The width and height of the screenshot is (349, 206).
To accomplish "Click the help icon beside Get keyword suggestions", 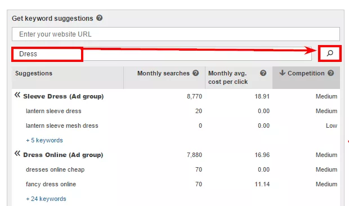I will 99,18.
